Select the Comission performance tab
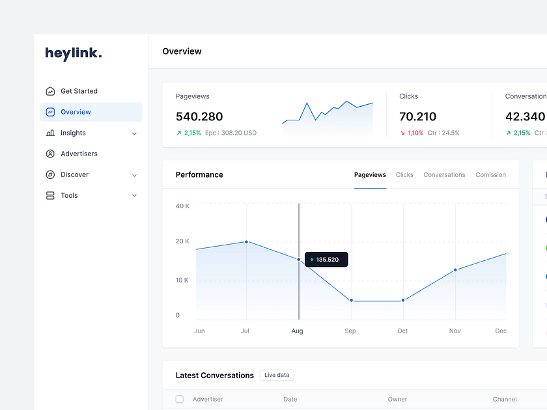This screenshot has height=410, width=547. tap(490, 174)
